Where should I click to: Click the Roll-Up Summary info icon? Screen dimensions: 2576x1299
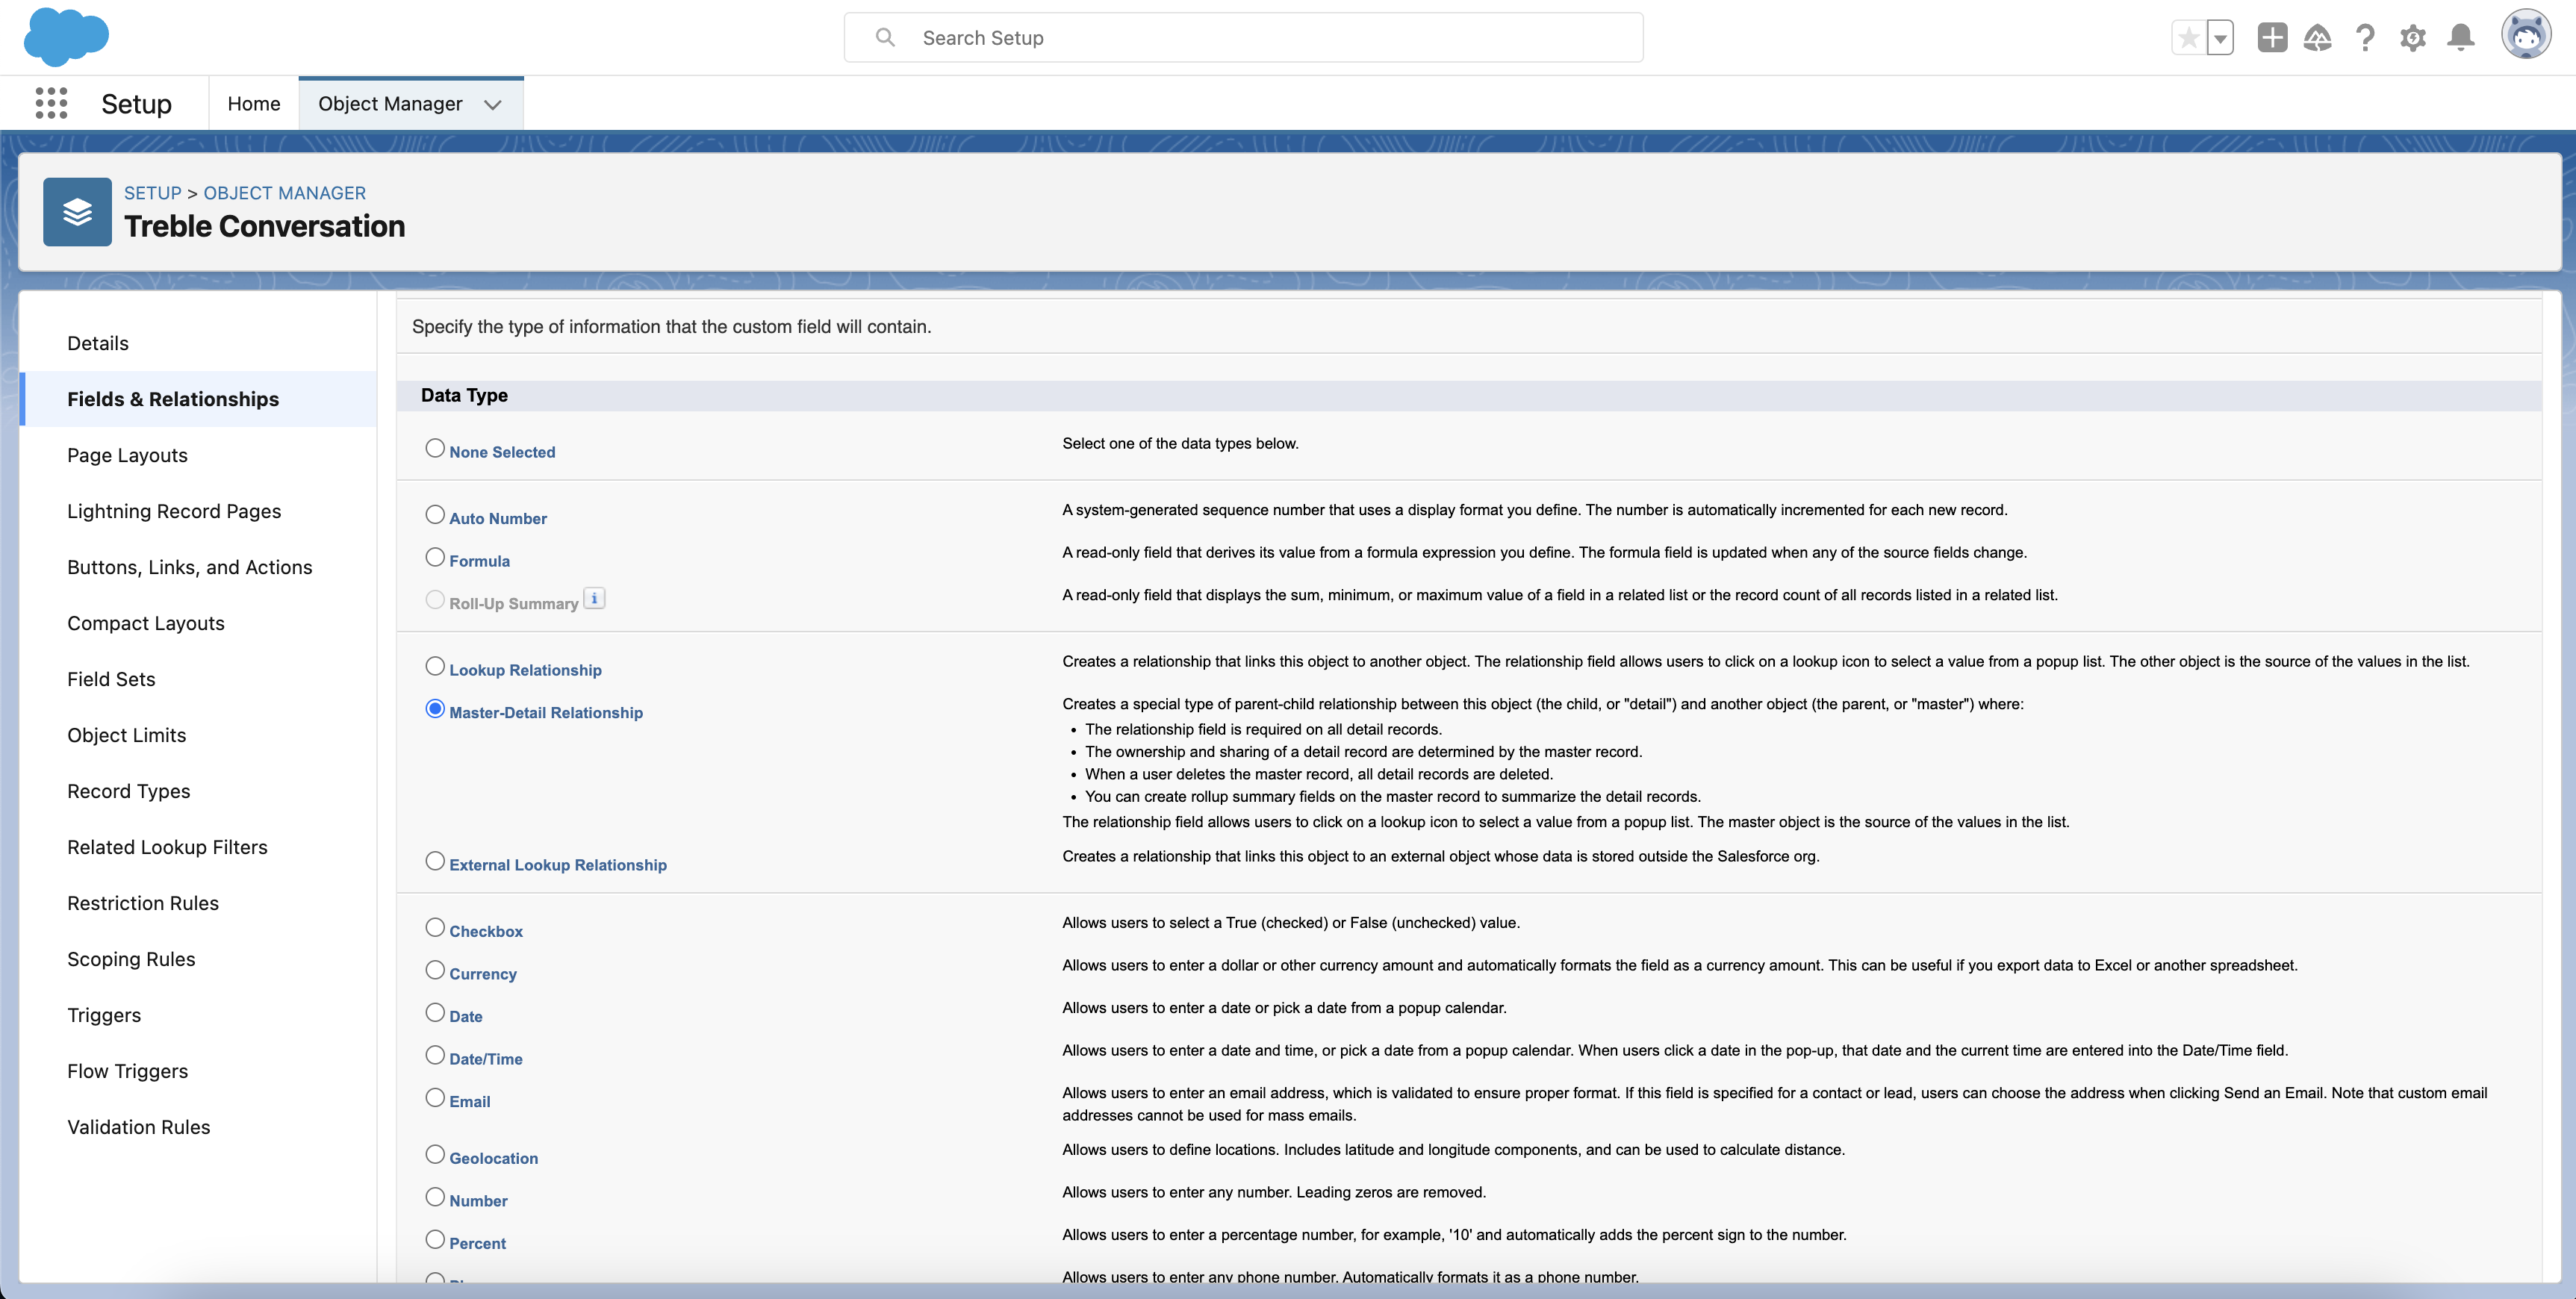pos(594,599)
